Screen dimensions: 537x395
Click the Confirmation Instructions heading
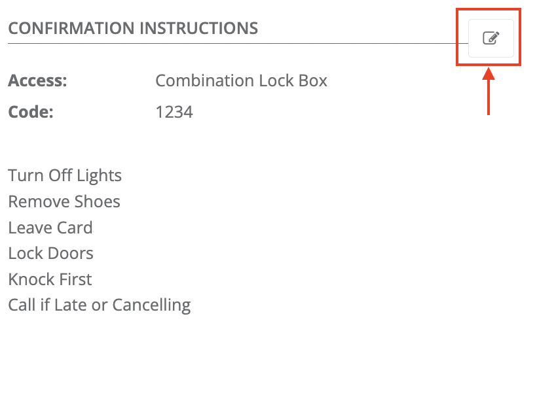pos(133,28)
